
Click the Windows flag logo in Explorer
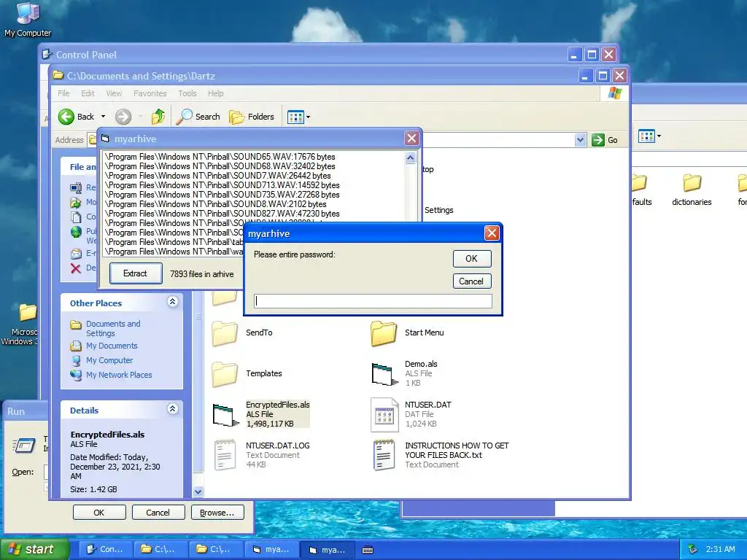click(614, 93)
